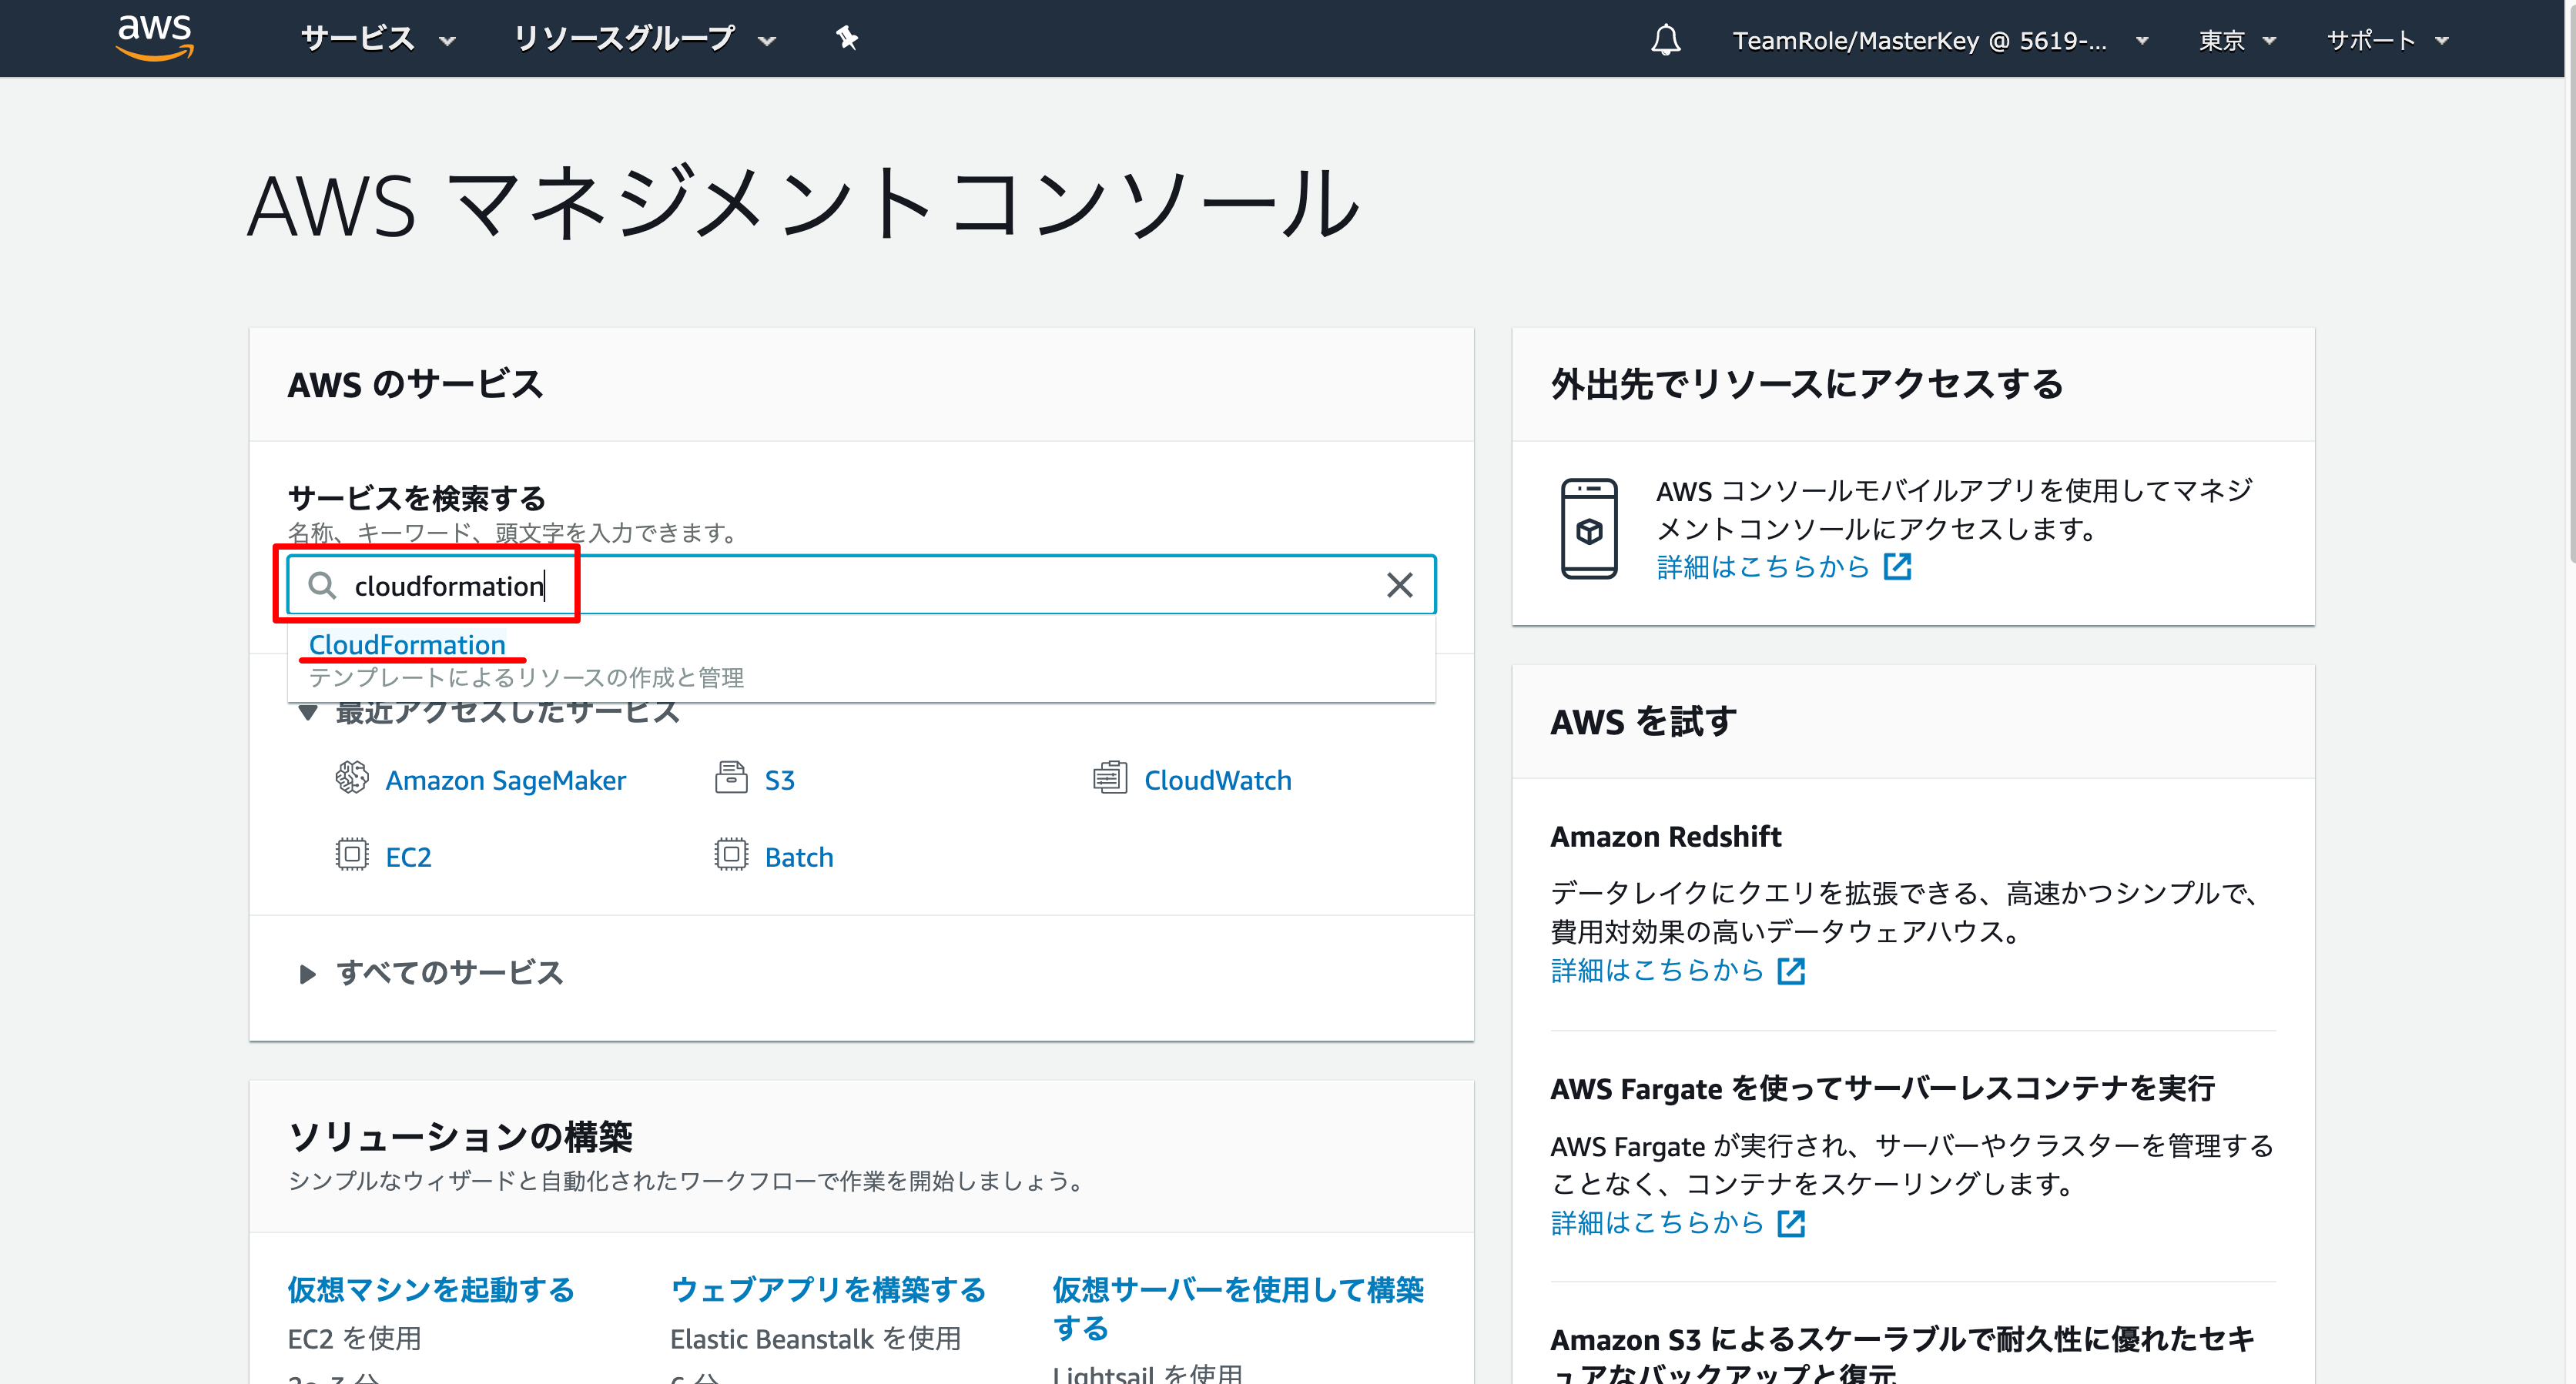Click the AWS Fargate heading text
Screen dimensions: 2576x1384
tap(1882, 1088)
